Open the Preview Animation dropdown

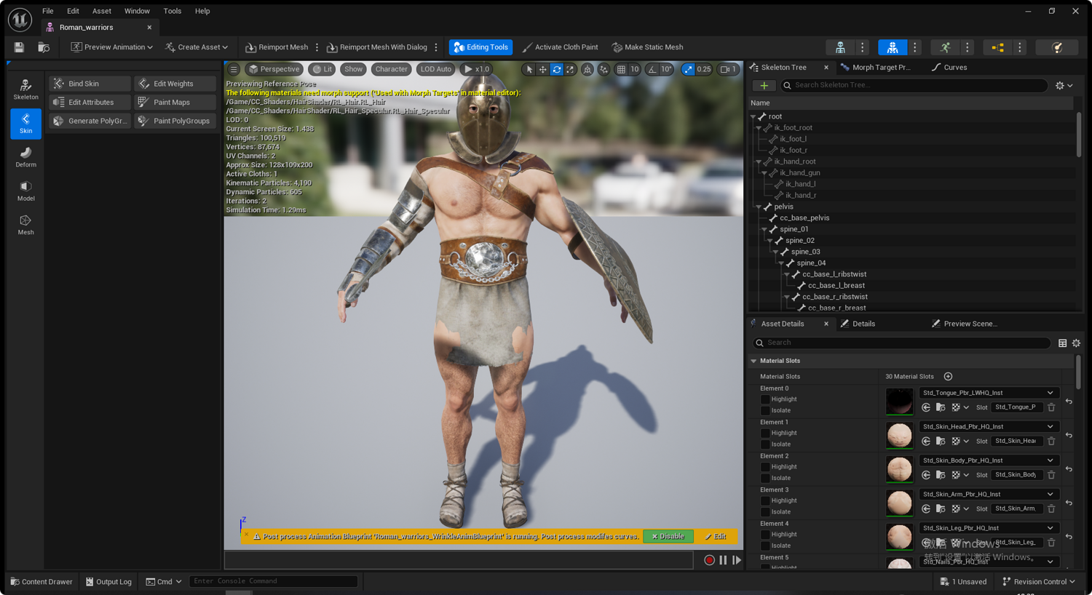tap(111, 47)
